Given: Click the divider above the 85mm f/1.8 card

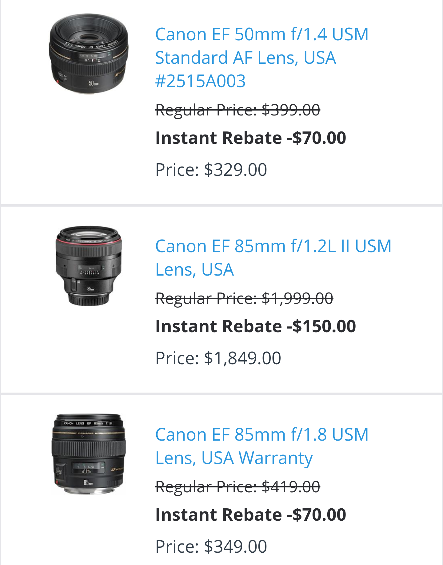Looking at the screenshot, I should click(x=221, y=394).
